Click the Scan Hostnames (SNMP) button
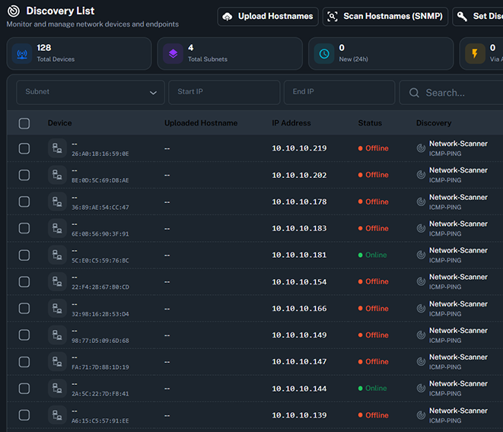 [385, 17]
